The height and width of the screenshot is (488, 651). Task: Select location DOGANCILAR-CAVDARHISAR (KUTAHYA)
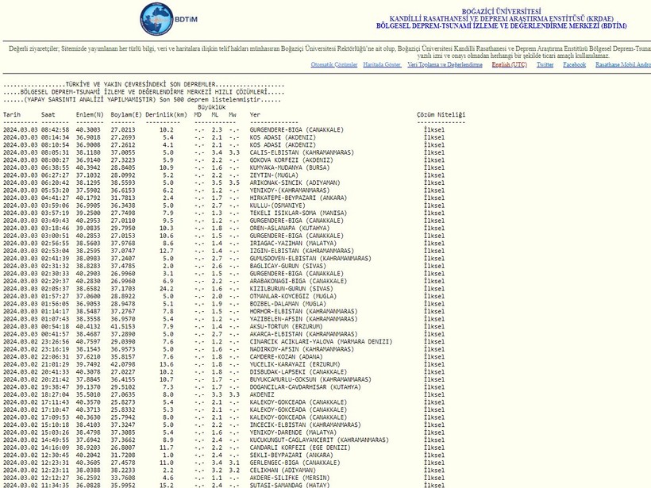(305, 387)
